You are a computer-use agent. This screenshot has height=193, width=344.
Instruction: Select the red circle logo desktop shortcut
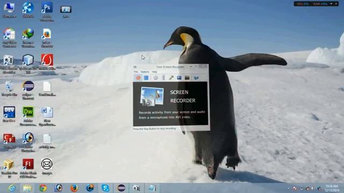click(x=47, y=62)
